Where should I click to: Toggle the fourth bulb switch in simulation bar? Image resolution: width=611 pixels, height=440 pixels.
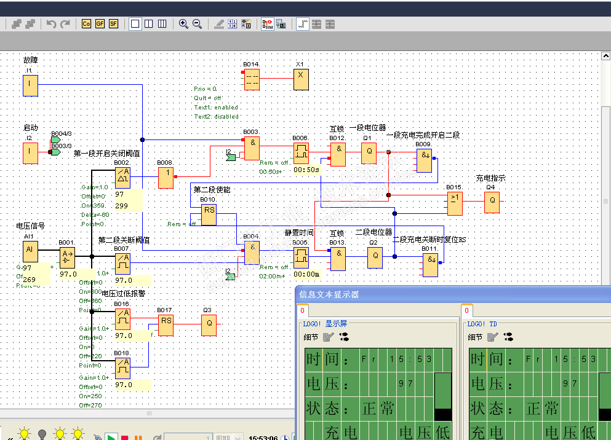point(78,434)
